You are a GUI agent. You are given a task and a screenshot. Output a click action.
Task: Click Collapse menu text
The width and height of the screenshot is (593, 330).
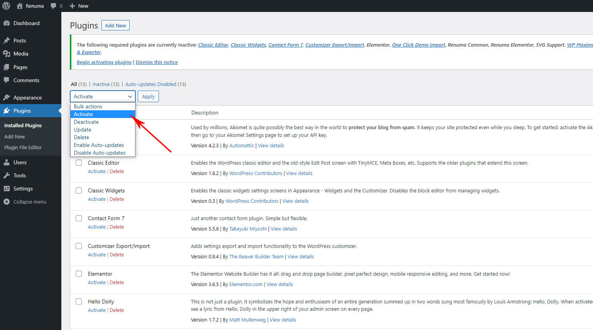pos(30,202)
